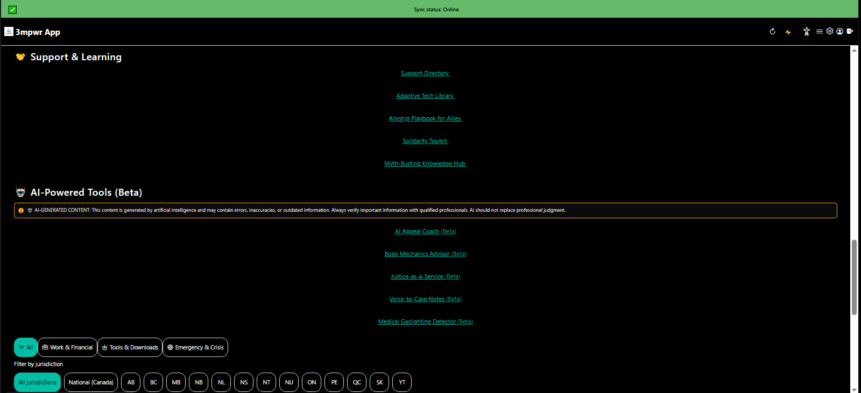Open settings via the gear icon
The width and height of the screenshot is (861, 393).
(x=830, y=31)
